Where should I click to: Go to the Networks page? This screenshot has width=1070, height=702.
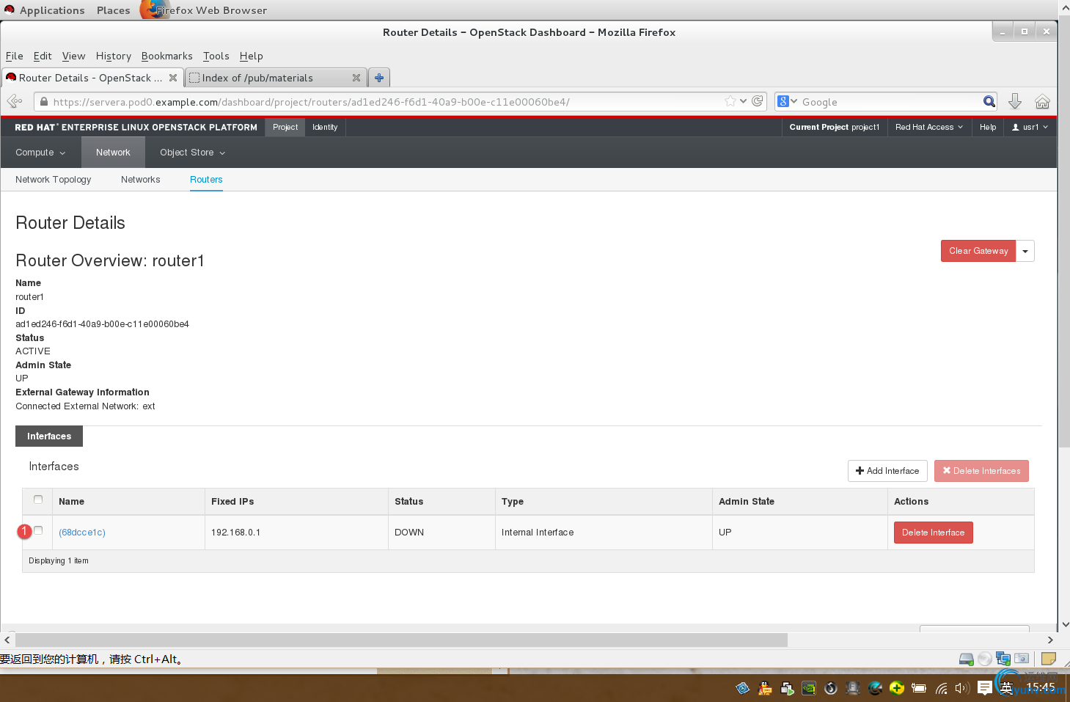point(141,180)
